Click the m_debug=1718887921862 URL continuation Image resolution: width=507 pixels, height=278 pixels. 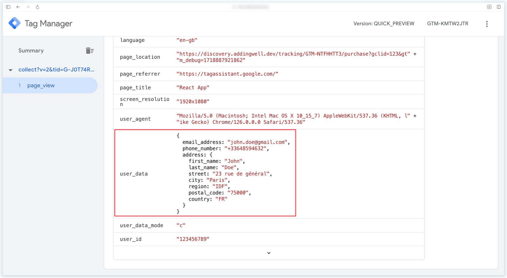pos(211,60)
